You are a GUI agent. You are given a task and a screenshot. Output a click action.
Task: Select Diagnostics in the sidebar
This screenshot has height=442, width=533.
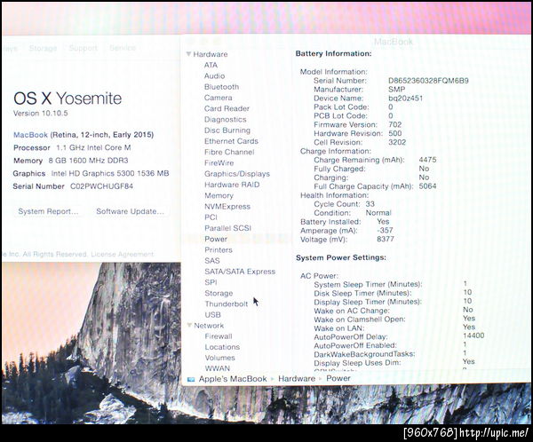(226, 119)
